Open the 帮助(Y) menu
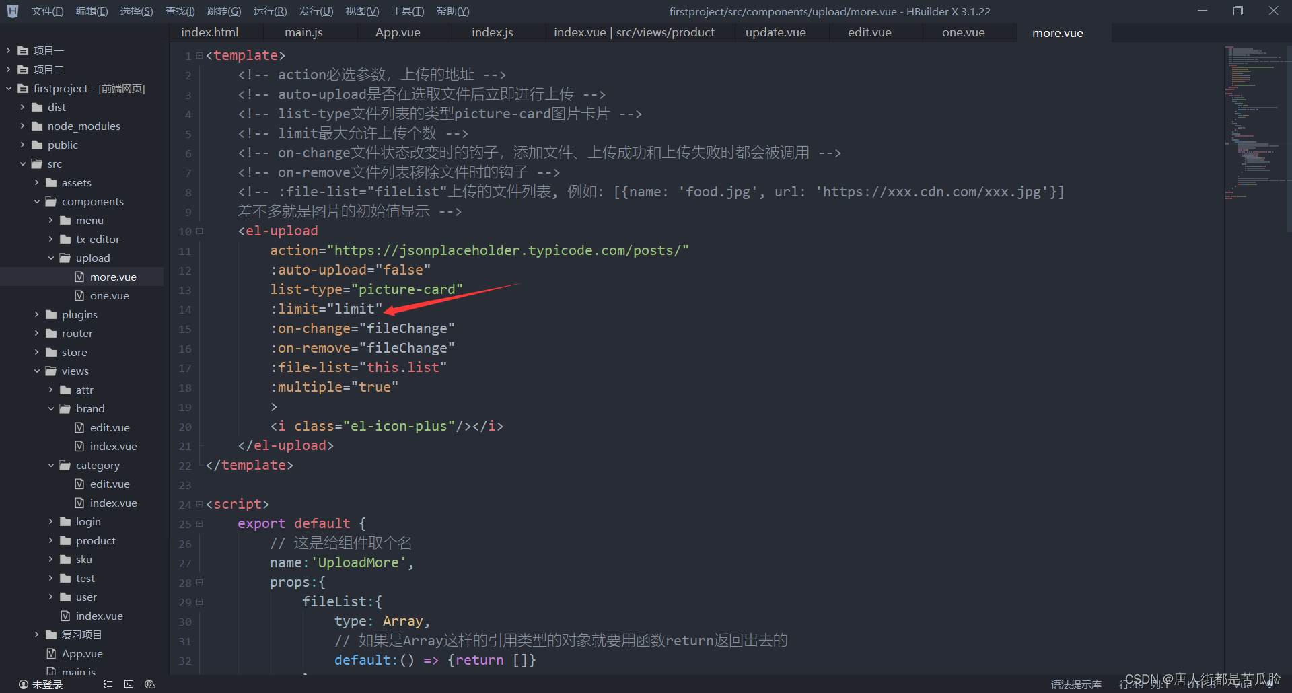This screenshot has width=1292, height=693. (453, 11)
